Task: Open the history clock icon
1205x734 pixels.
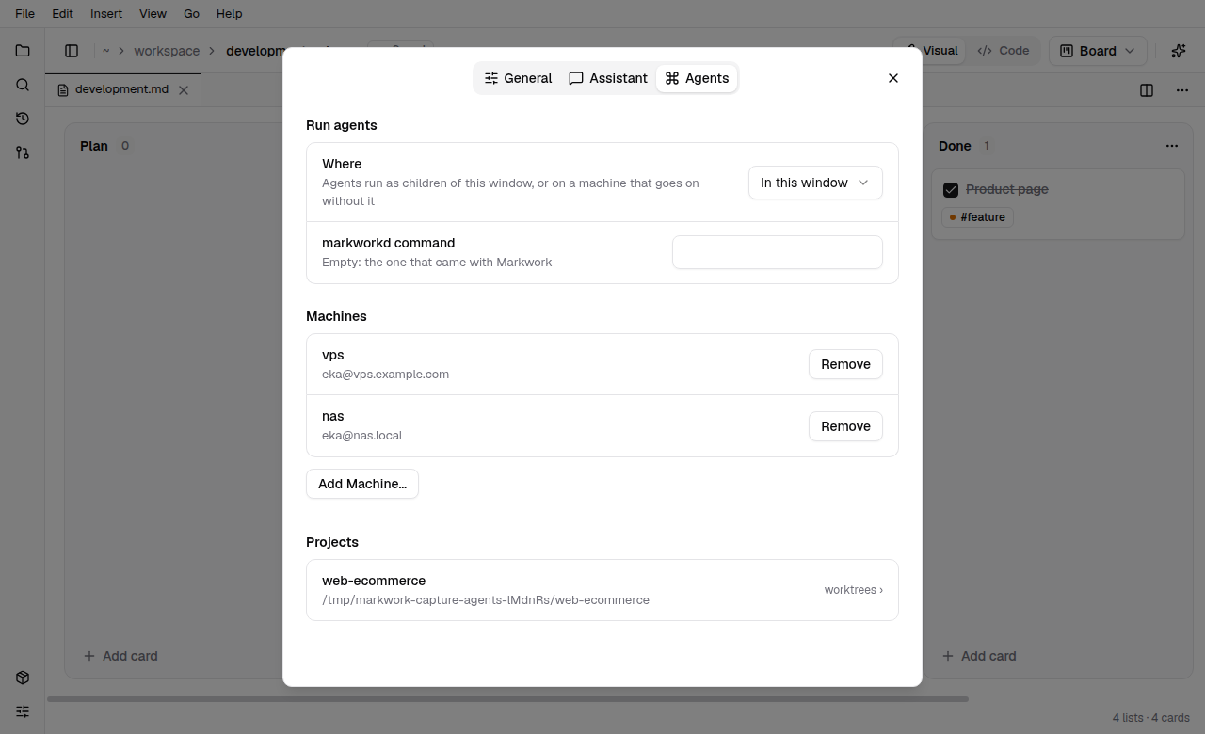Action: tap(23, 119)
